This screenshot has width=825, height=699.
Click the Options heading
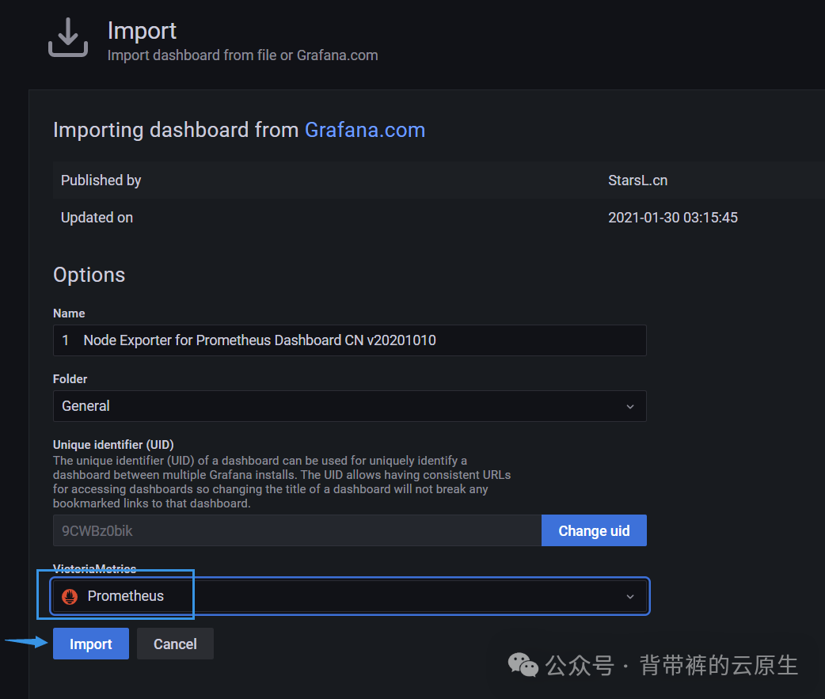click(89, 275)
